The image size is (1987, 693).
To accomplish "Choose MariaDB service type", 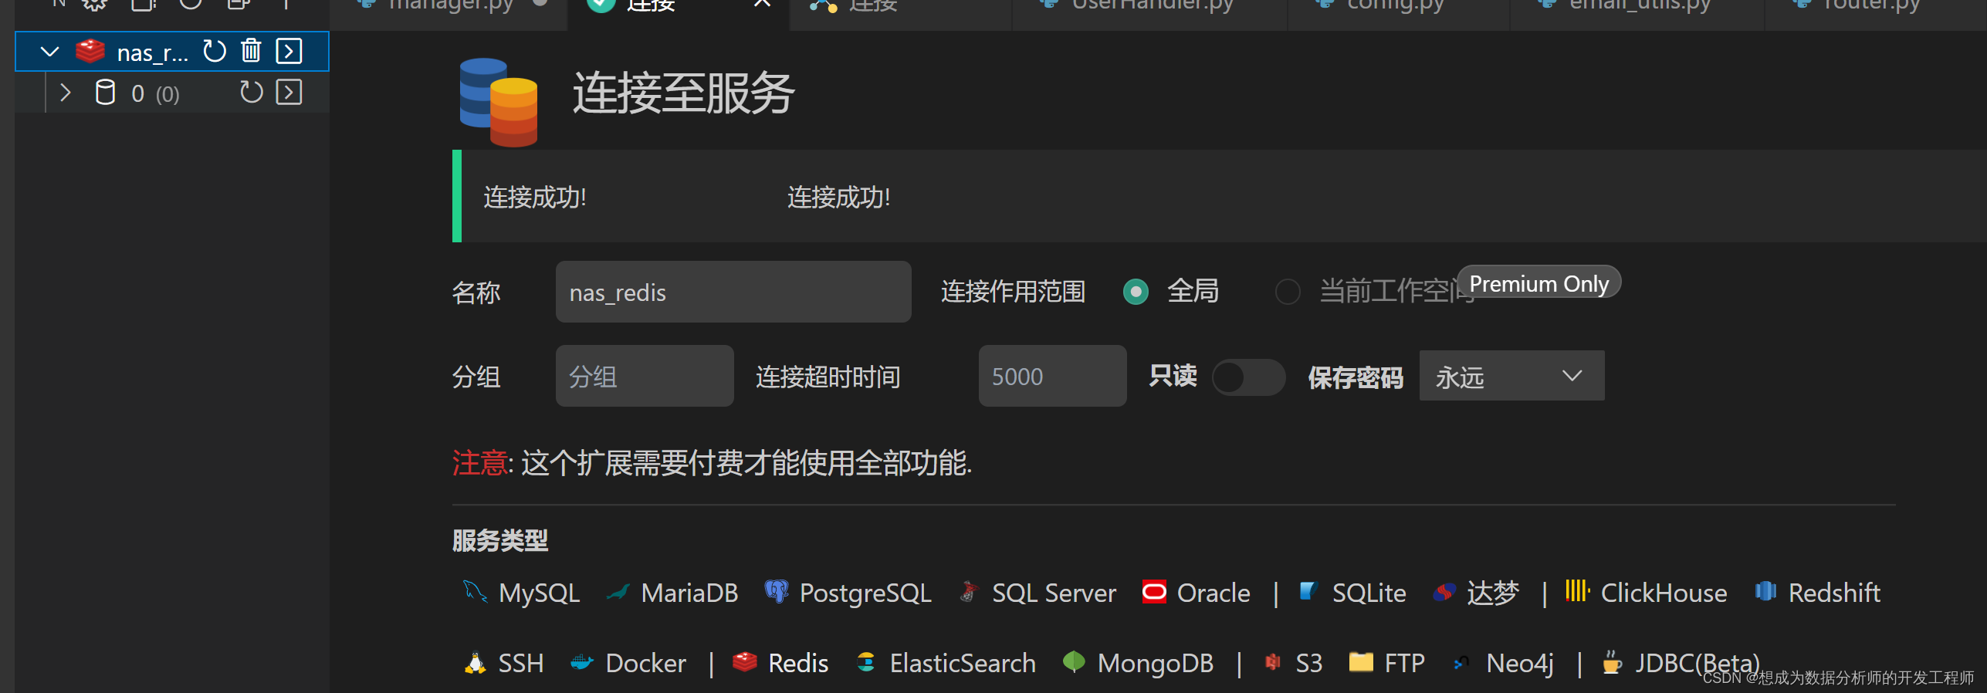I will point(672,593).
